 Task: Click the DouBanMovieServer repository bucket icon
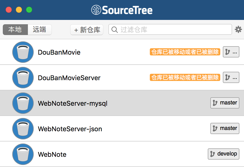pos(23,78)
